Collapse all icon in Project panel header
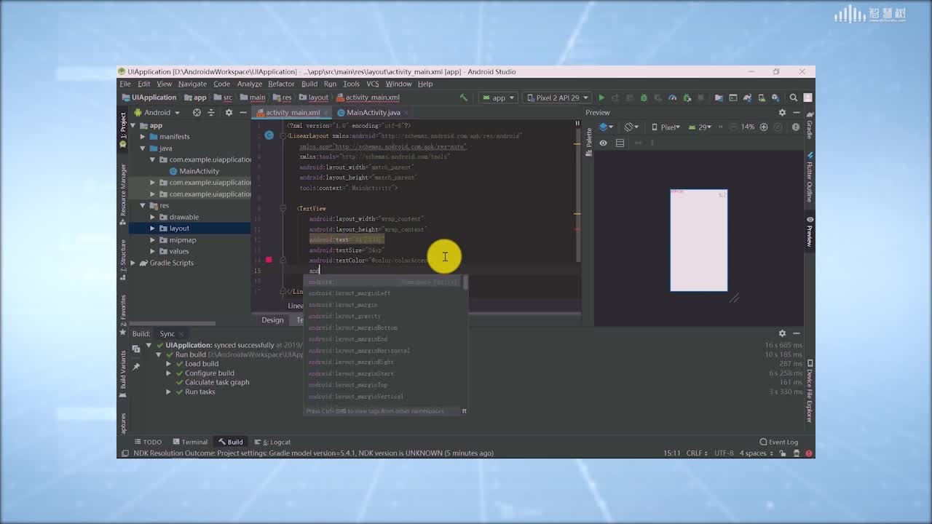The width and height of the screenshot is (932, 524). pos(211,113)
